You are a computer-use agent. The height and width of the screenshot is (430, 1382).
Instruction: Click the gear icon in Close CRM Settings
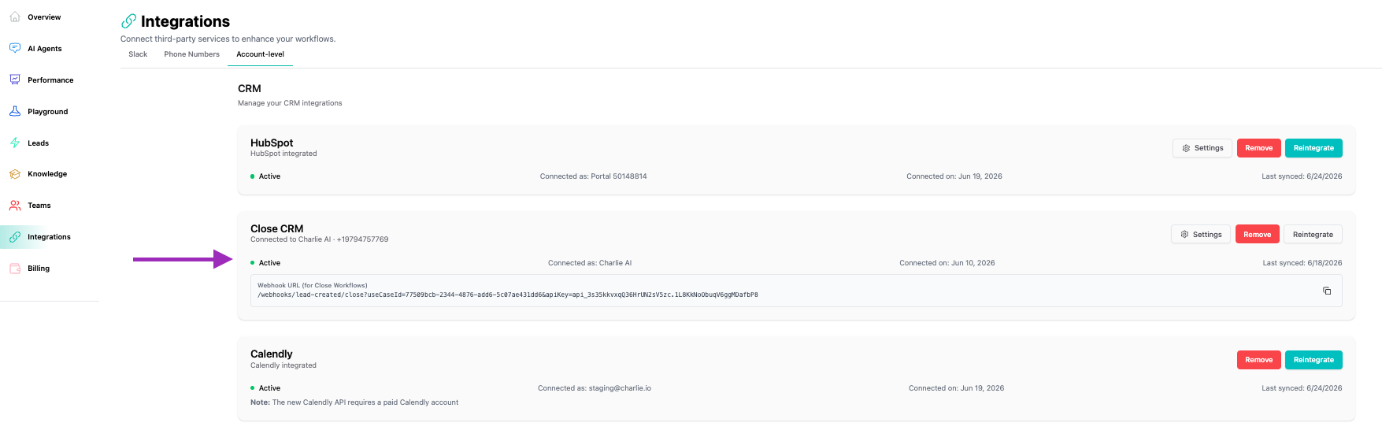(x=1184, y=235)
